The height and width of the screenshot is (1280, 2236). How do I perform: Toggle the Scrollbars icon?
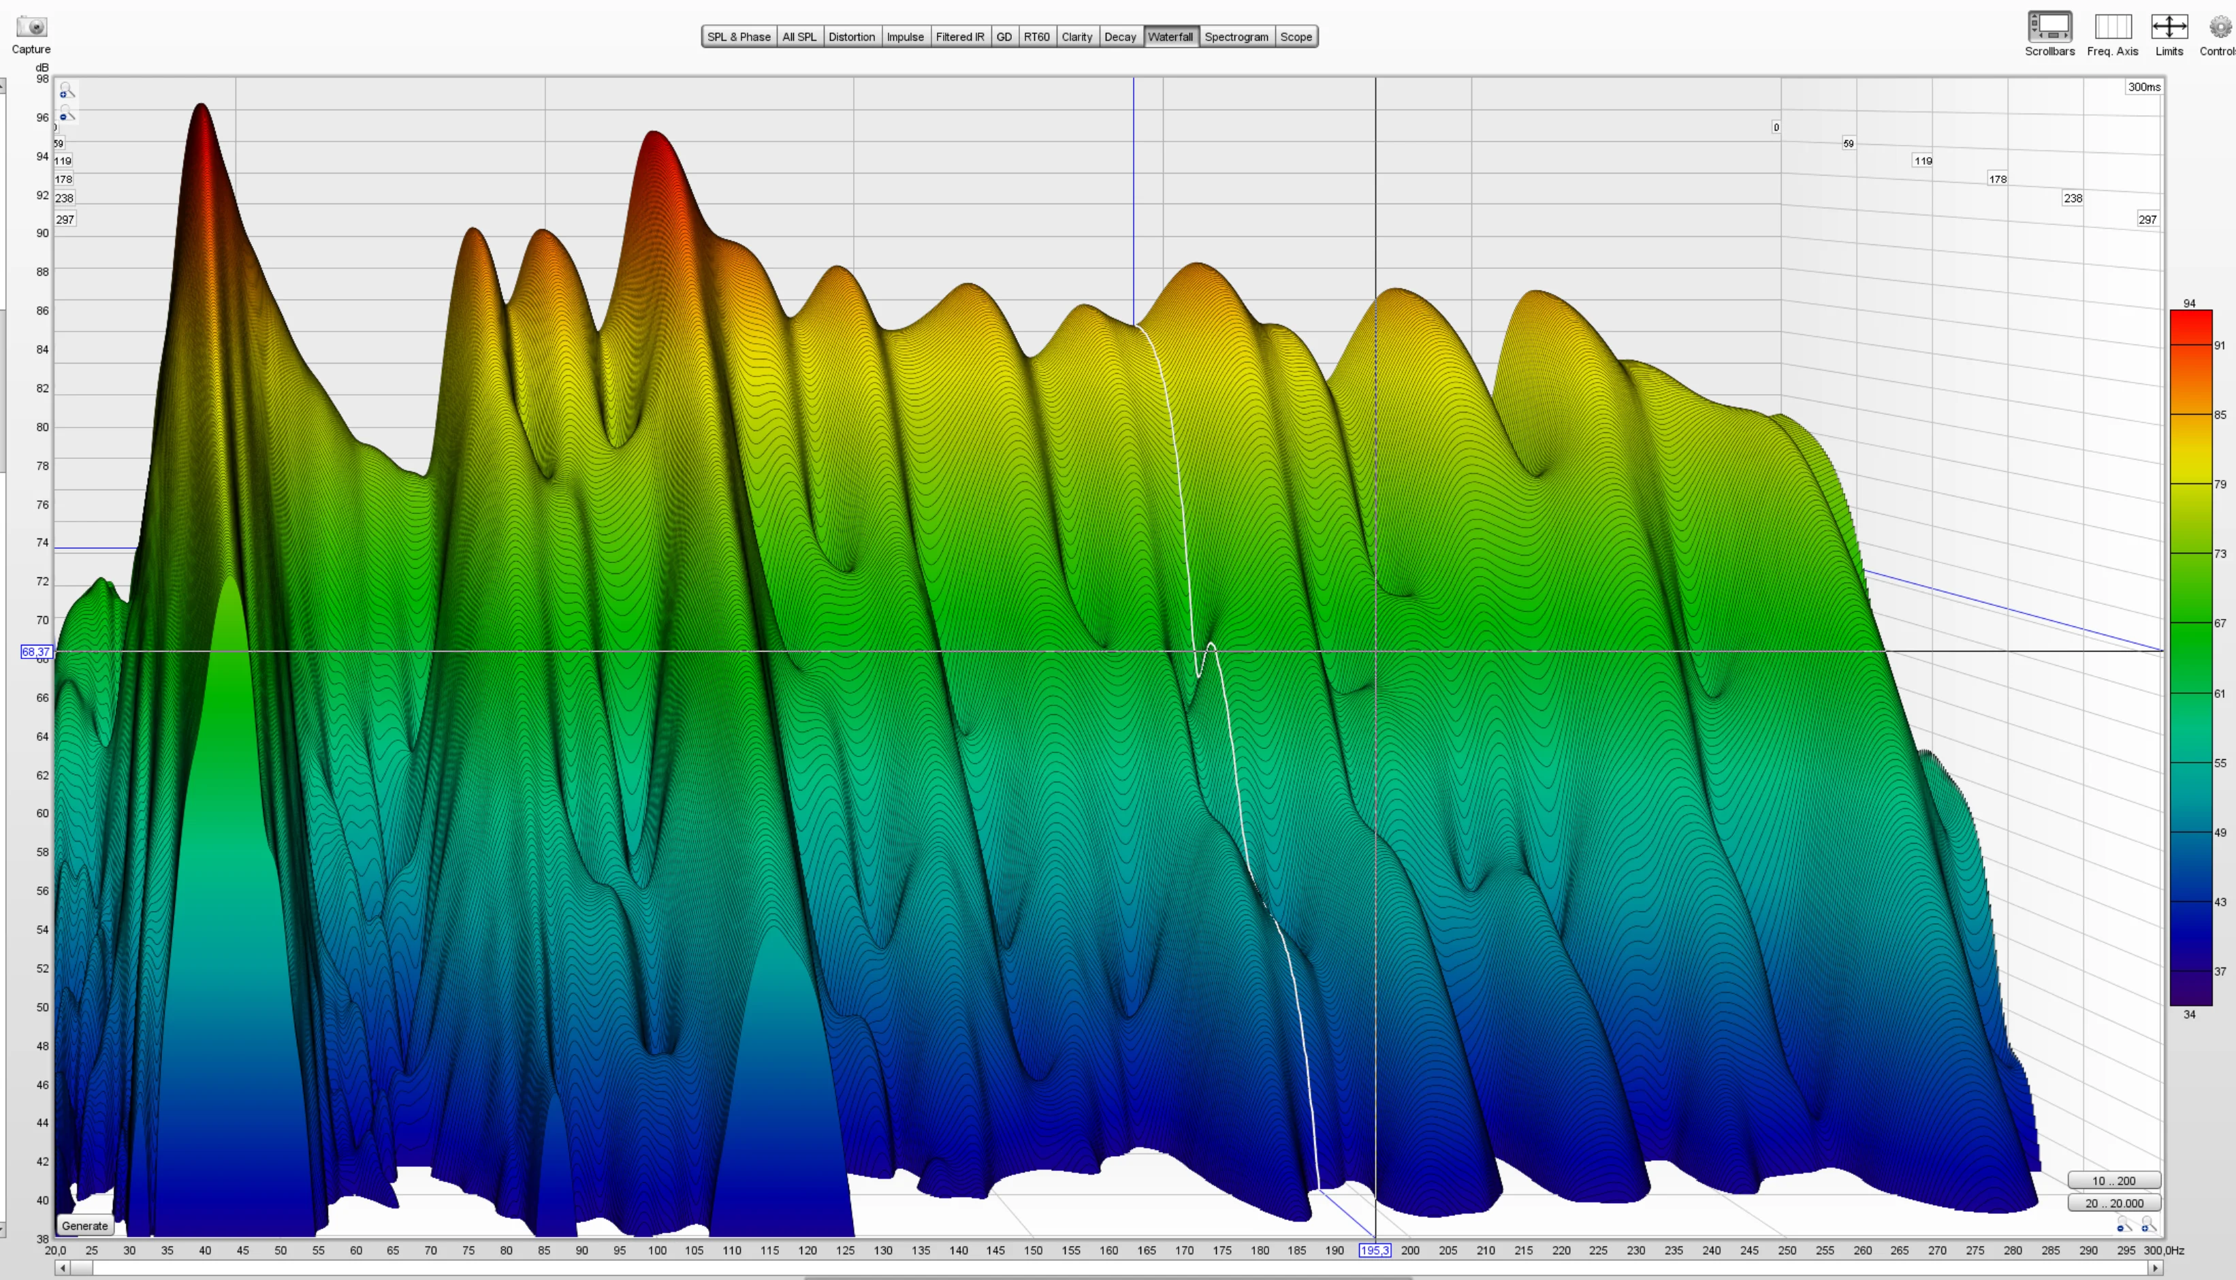tap(2049, 27)
